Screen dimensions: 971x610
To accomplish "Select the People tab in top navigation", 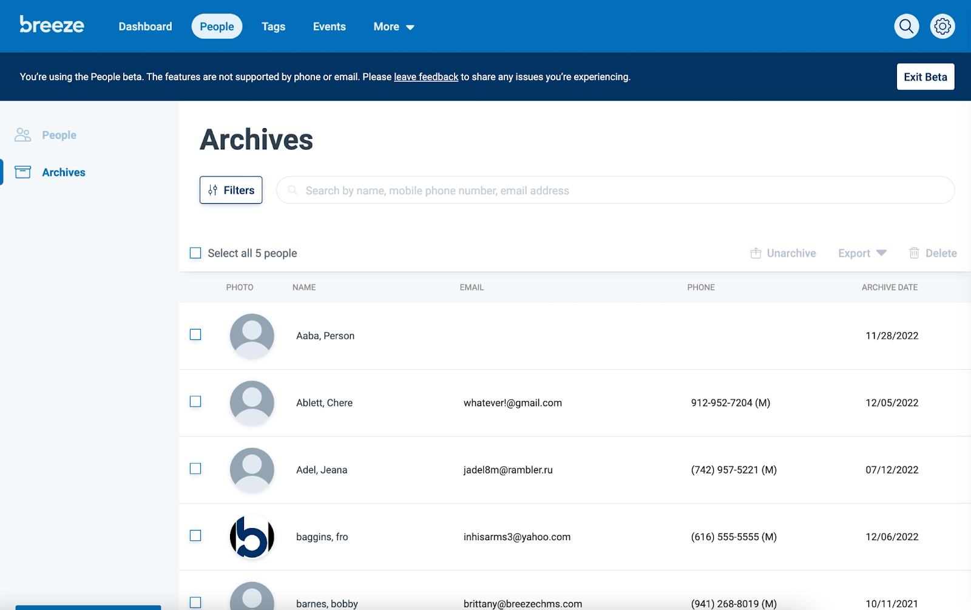I will (x=217, y=27).
